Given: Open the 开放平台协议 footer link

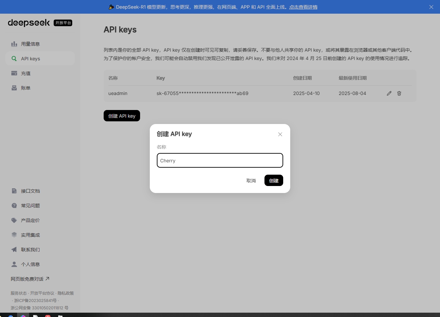Looking at the screenshot, I should click(42, 293).
